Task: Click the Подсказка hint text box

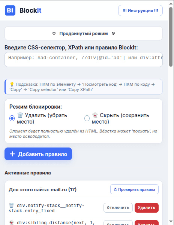Action: pyautogui.click(x=84, y=87)
